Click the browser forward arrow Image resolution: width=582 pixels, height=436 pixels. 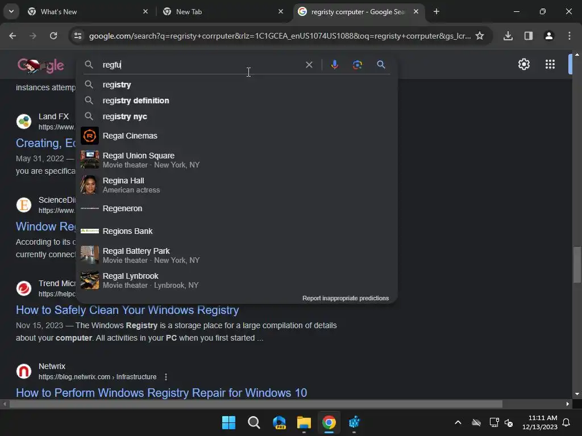tap(33, 36)
